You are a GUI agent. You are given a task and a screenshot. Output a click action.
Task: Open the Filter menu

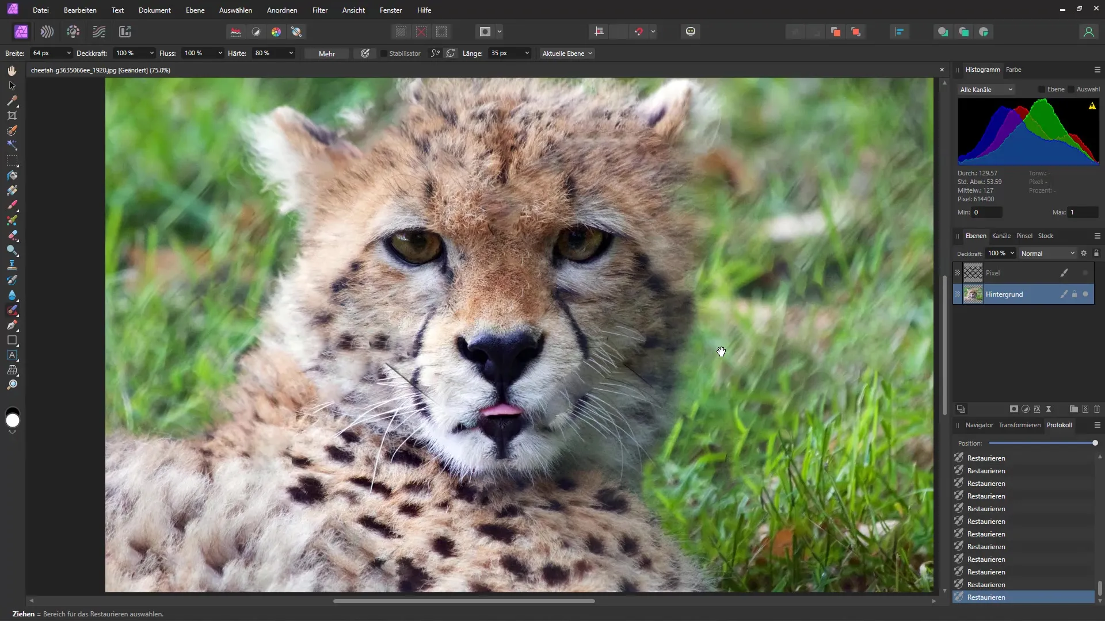click(x=320, y=10)
